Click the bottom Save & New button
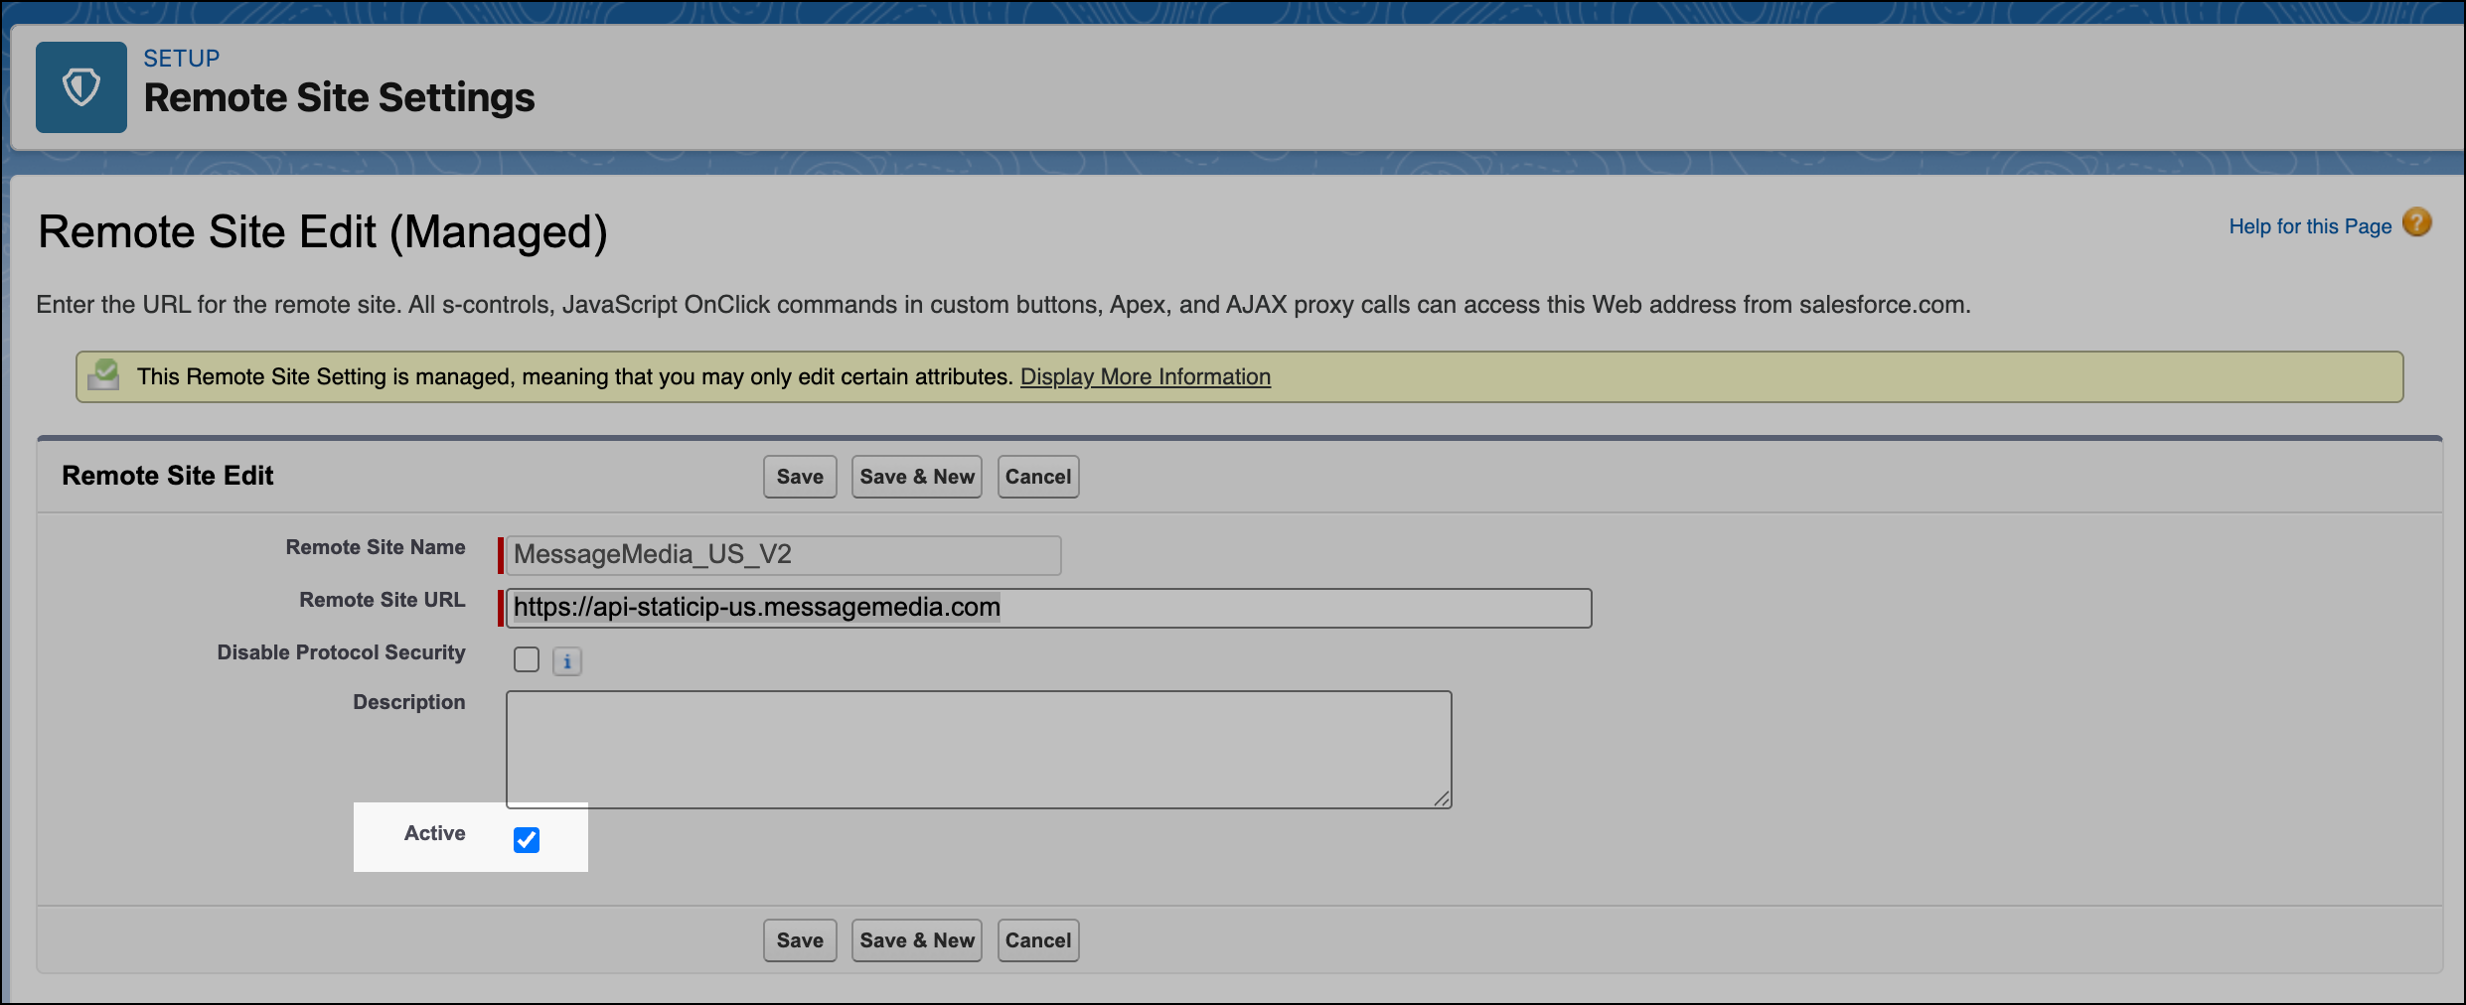The height and width of the screenshot is (1005, 2466). (917, 940)
